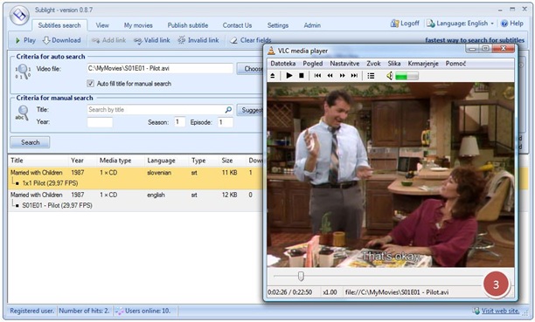Image resolution: width=535 pixels, height=322 pixels.
Task: Sort results by Media type column
Action: click(121, 161)
